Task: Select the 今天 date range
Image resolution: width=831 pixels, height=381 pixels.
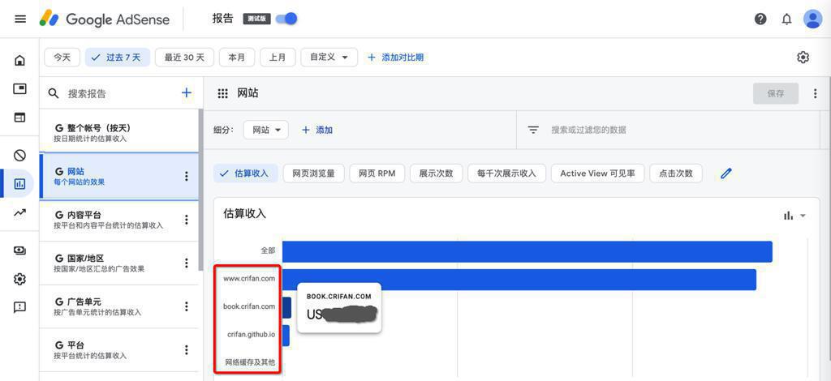Action: (x=62, y=57)
